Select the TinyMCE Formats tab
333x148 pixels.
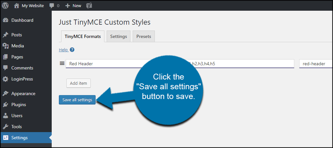coord(83,36)
